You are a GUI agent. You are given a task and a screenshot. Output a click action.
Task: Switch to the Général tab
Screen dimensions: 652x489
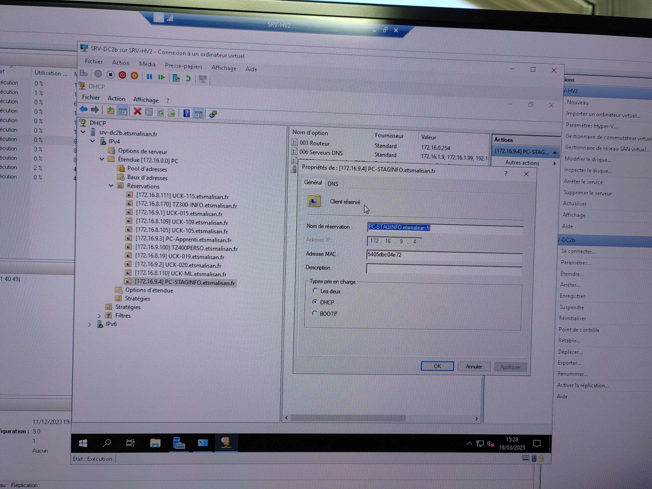[x=313, y=182]
